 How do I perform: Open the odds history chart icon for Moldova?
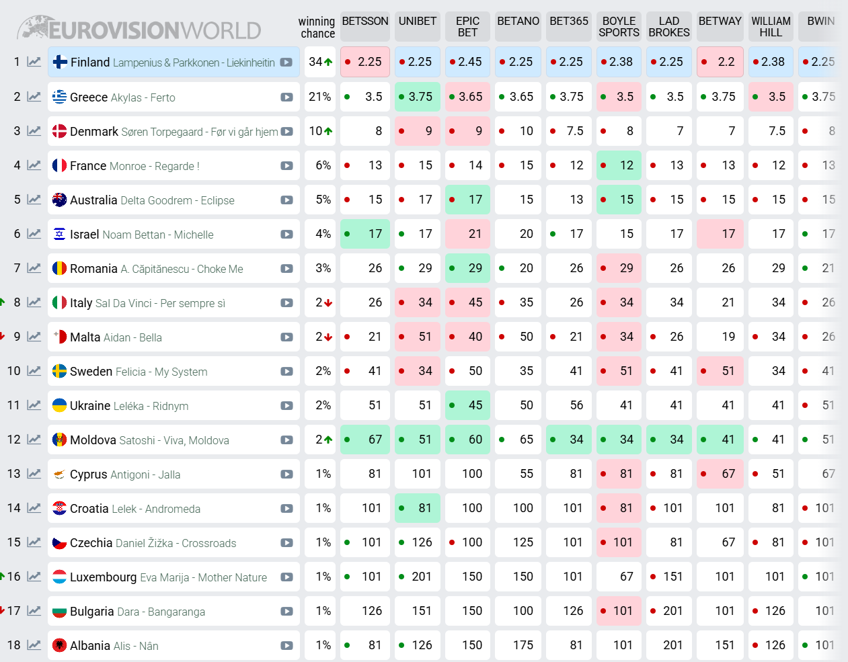tap(34, 440)
